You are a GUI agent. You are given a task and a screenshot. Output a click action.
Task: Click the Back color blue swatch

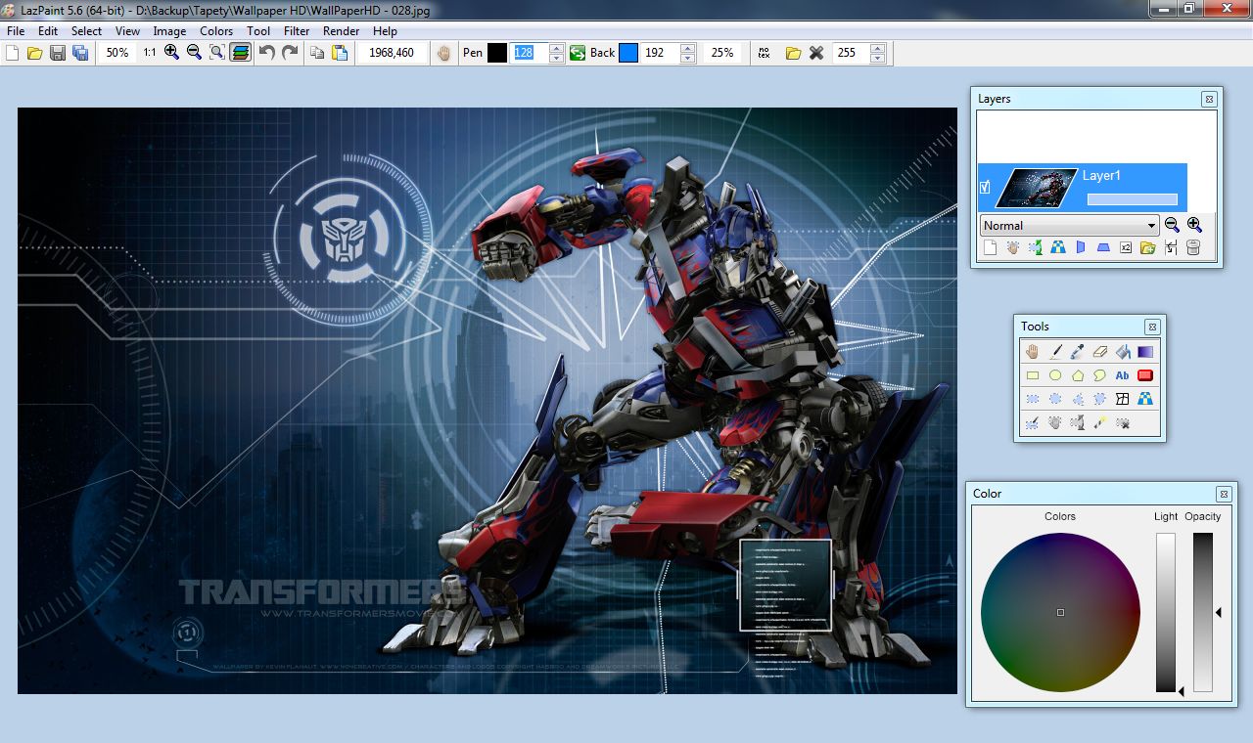click(x=628, y=53)
